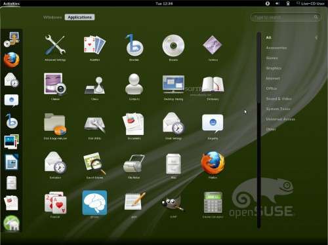Launch the Eye of GNOME viewer

pyautogui.click(x=94, y=163)
